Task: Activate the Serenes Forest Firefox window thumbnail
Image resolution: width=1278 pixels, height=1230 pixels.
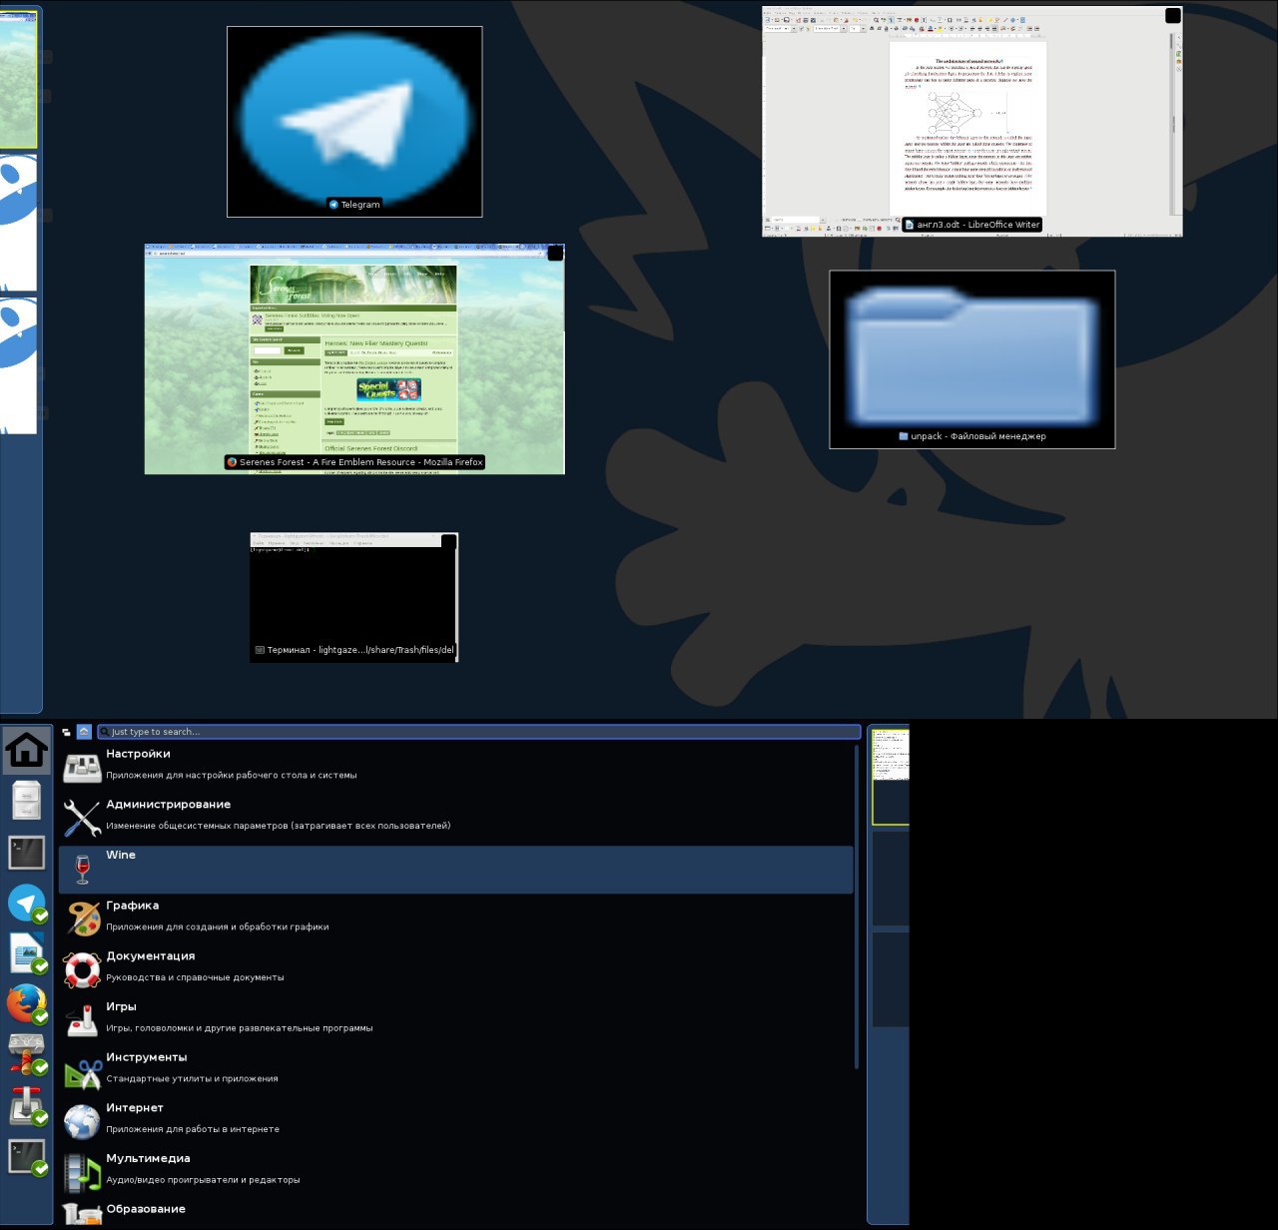Action: [354, 358]
